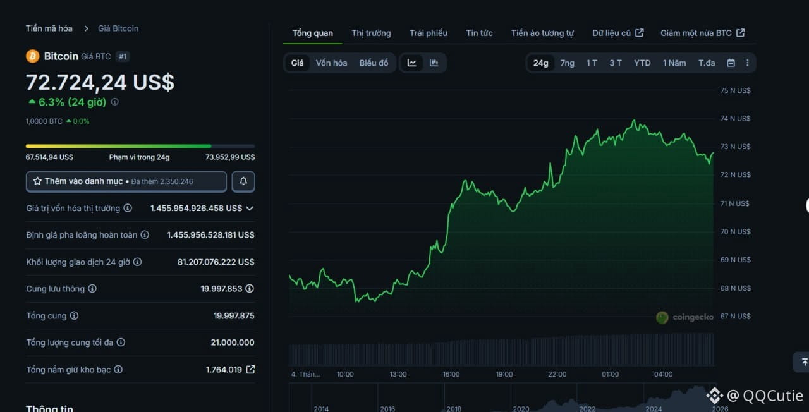The width and height of the screenshot is (809, 412).
Task: Open the calendar date range icon
Action: (x=731, y=63)
